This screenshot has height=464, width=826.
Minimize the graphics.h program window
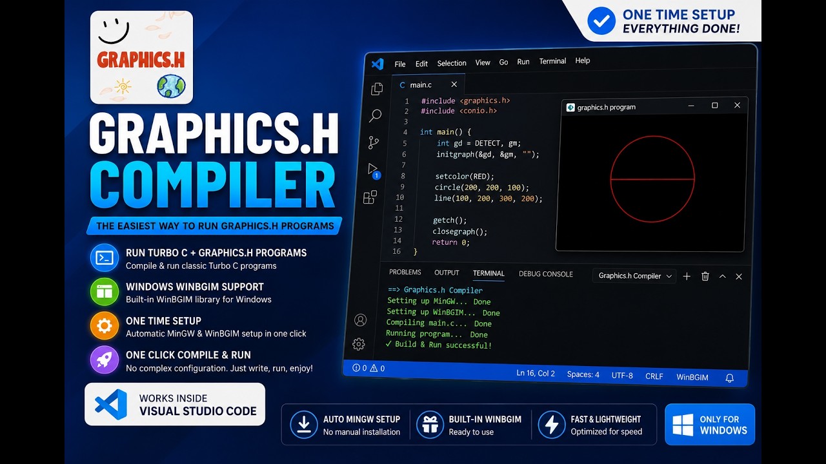[691, 106]
